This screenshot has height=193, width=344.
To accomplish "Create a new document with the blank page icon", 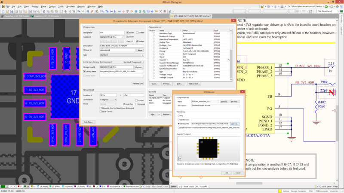I will pyautogui.click(x=3, y=11).
